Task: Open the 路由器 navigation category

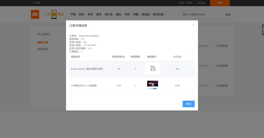Action: point(146,15)
